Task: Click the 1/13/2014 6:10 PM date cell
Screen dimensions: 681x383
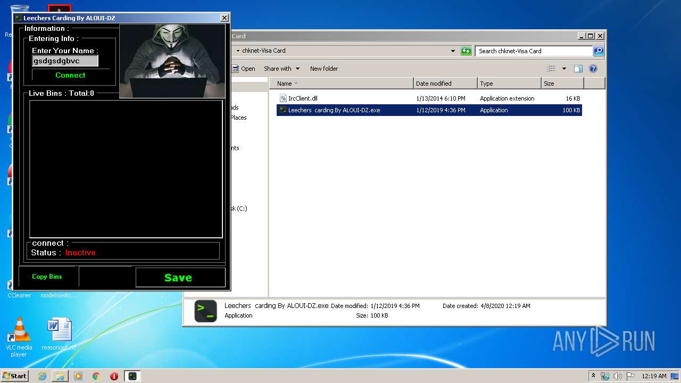Action: click(x=441, y=98)
